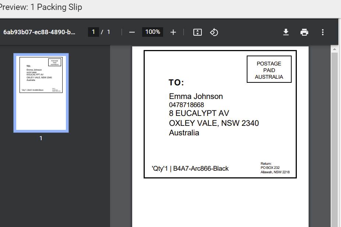341x227 pixels.
Task: Click the recipient name Emma Johnson
Action: 196,96
